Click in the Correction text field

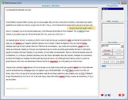point(111,46)
